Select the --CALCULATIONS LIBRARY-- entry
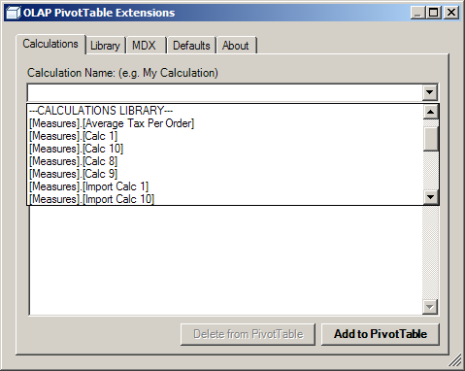Screen dimensions: 465x371 click(x=225, y=111)
